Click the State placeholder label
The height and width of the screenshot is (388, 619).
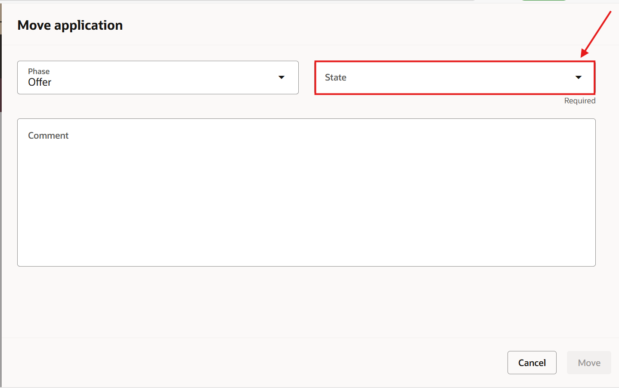click(336, 78)
